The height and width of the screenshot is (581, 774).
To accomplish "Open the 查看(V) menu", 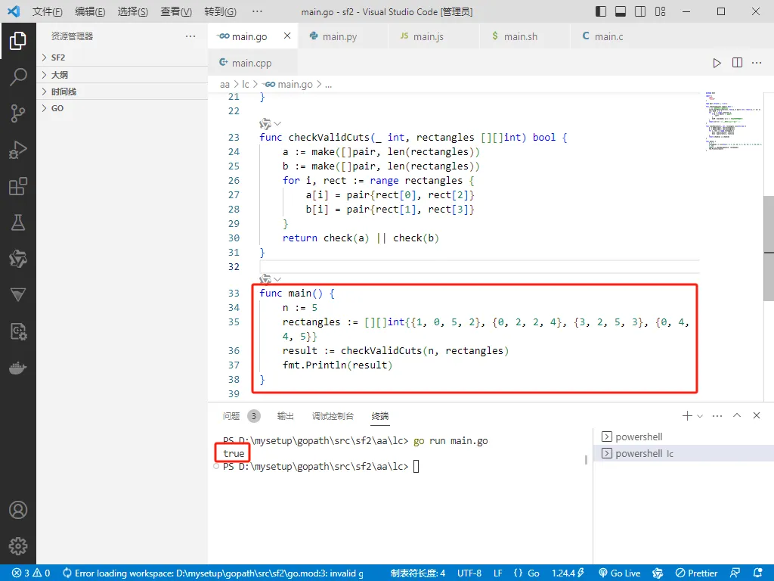I will (x=176, y=11).
